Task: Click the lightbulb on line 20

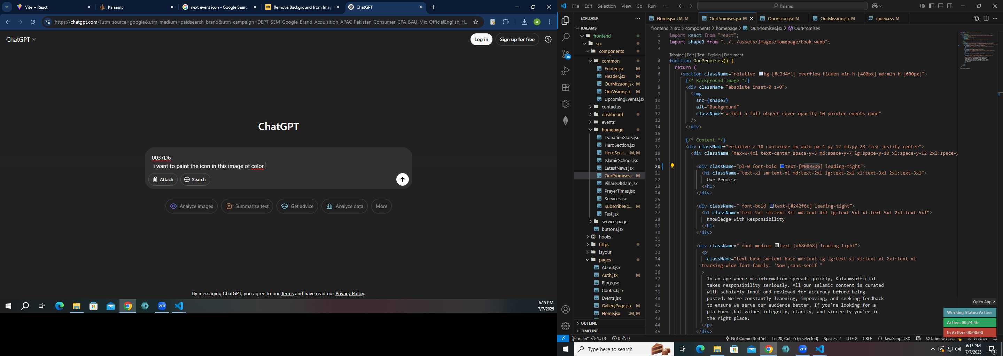Action: tap(672, 166)
